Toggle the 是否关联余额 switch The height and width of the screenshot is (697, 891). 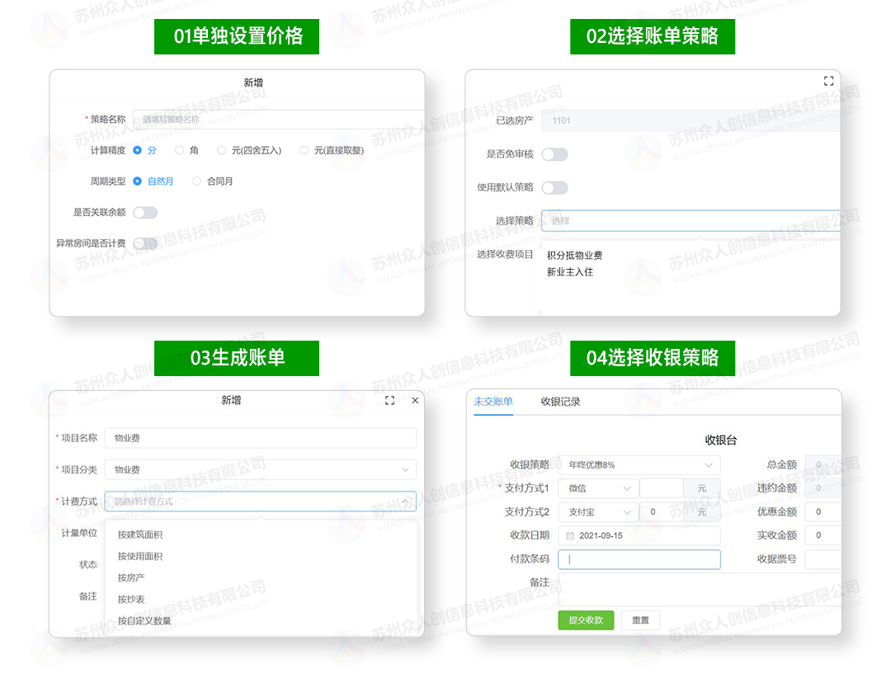(145, 213)
